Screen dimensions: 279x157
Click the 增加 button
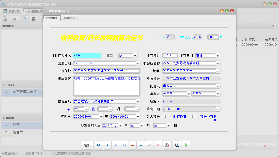tap(87, 145)
